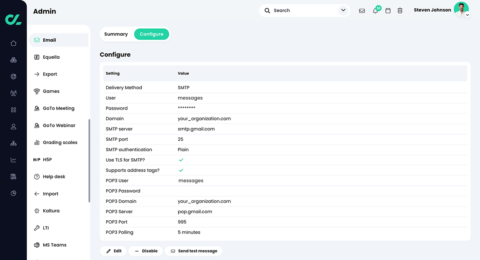Click the trash icon near the profile

click(400, 10)
